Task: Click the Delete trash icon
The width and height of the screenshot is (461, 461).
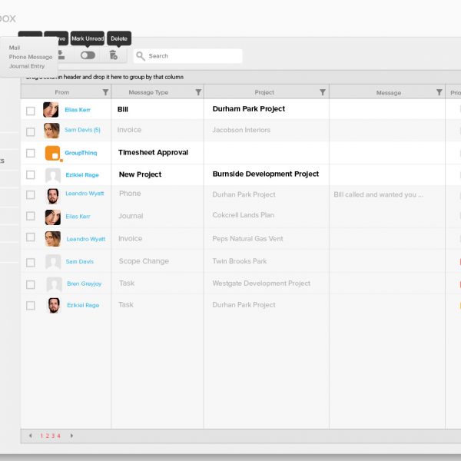Action: point(114,55)
